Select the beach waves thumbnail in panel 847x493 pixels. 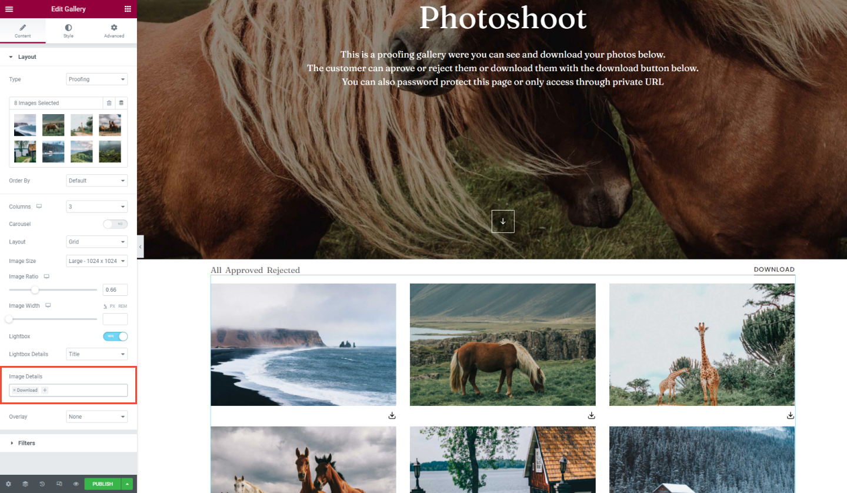coord(25,125)
